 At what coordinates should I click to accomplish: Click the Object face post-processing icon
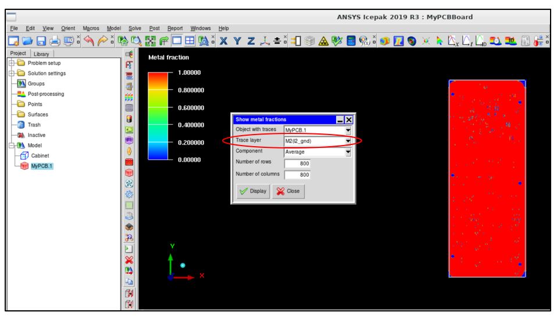pyautogui.click(x=385, y=41)
